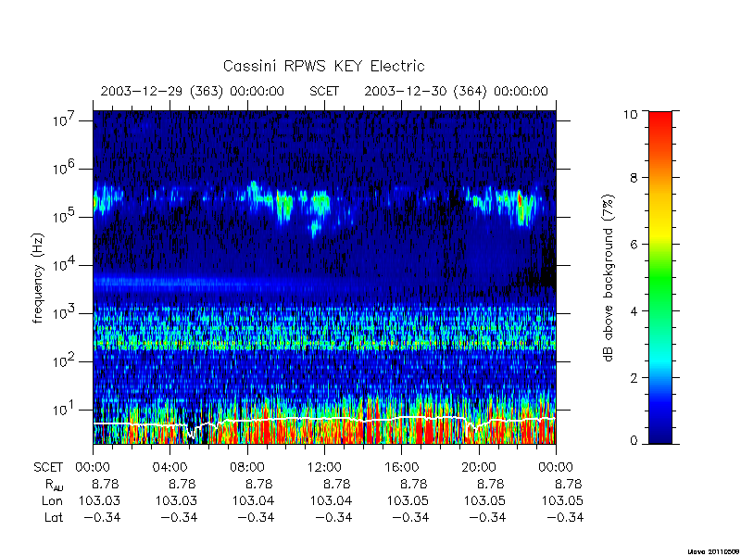Click the Lon row label
The image size is (741, 556).
52,500
